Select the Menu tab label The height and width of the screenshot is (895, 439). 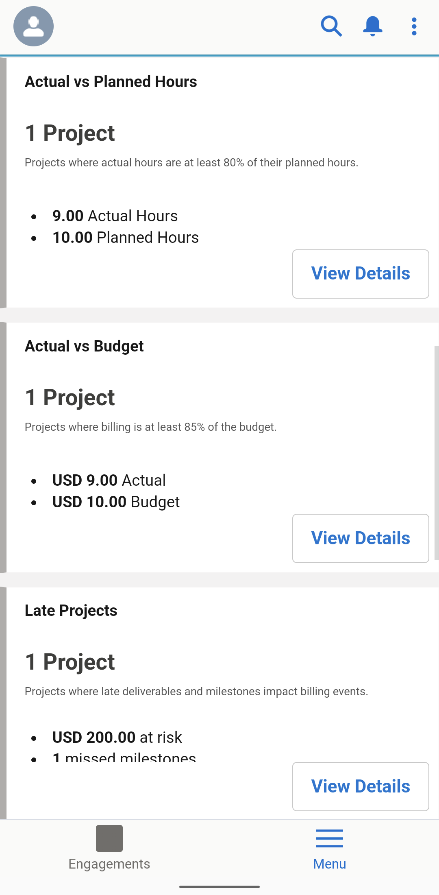click(x=329, y=864)
